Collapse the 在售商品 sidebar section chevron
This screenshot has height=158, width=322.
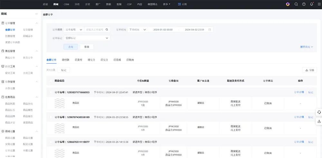(x=37, y=97)
